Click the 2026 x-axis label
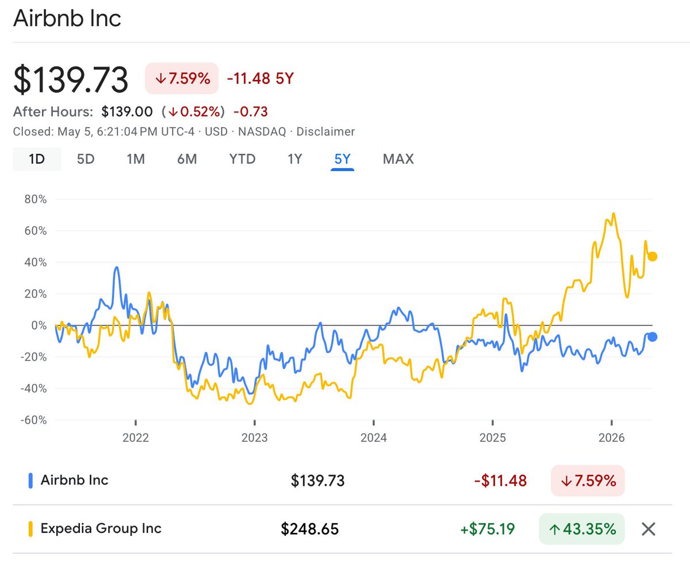This screenshot has width=690, height=564. pos(611,437)
